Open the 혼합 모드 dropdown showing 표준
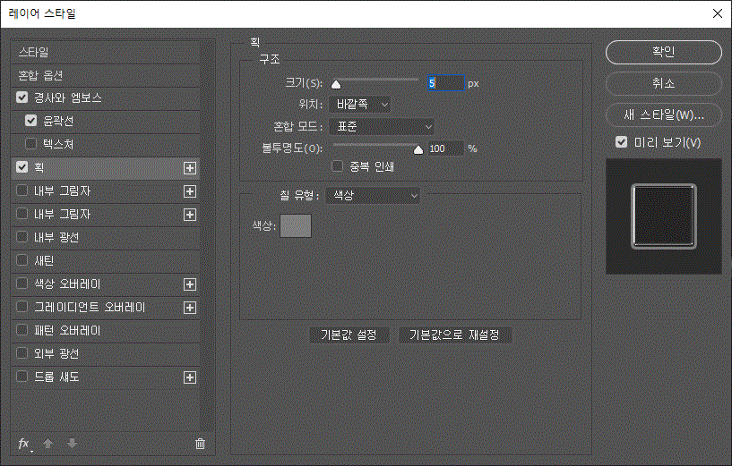This screenshot has width=732, height=466. tap(382, 127)
